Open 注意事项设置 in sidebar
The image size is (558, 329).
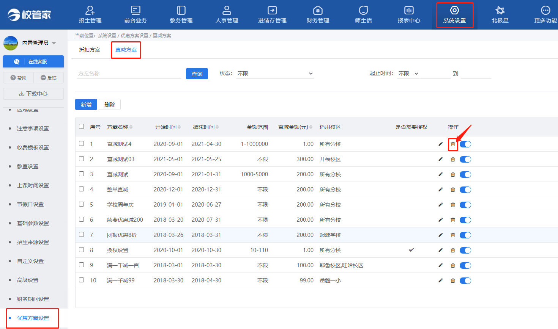[x=33, y=128]
